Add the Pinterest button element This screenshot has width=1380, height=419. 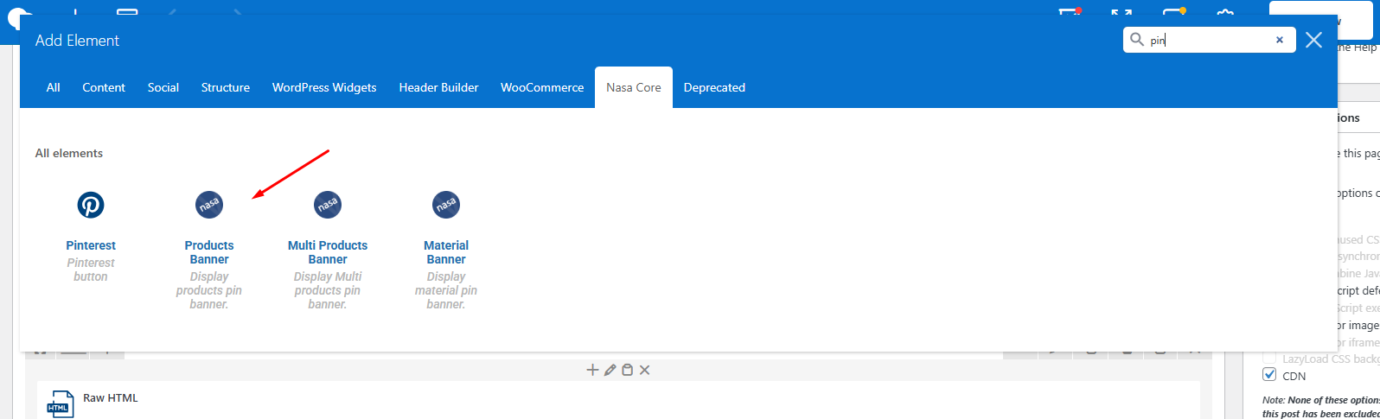(91, 206)
